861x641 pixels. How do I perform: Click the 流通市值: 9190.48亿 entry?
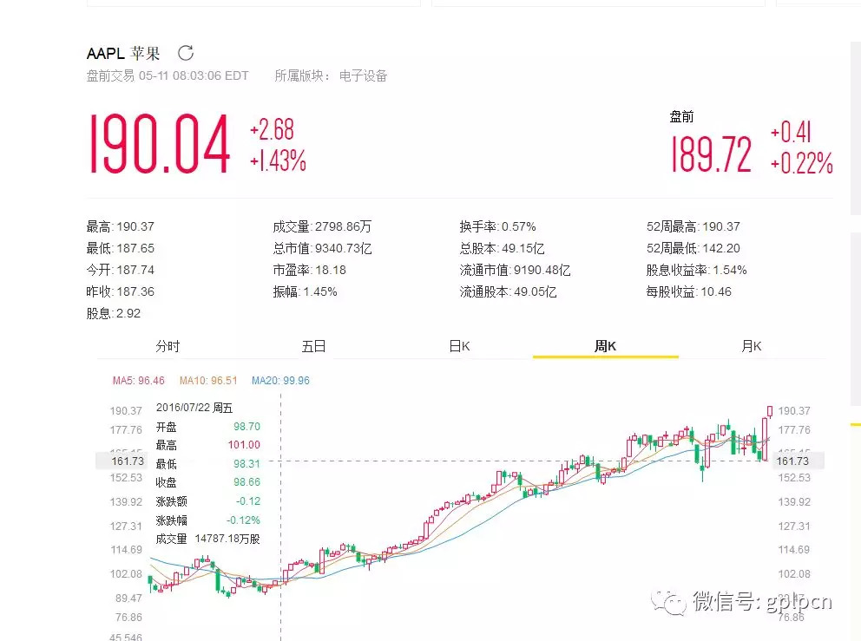(515, 270)
